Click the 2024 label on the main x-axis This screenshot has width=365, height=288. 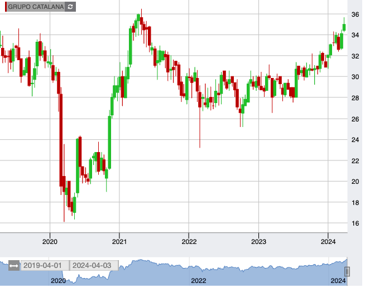click(328, 242)
